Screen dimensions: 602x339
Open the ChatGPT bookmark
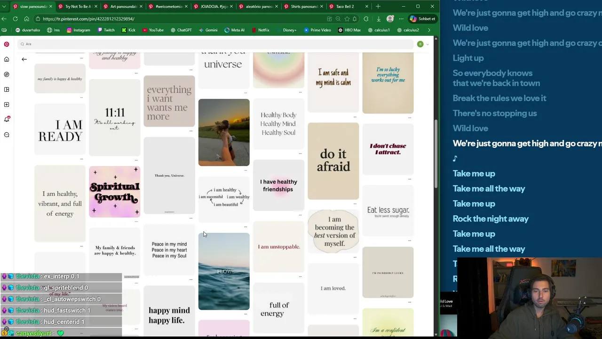click(x=181, y=30)
